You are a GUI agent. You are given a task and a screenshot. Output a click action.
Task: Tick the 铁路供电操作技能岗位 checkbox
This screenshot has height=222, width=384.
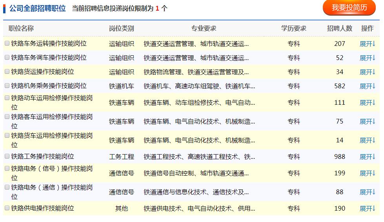tap(7, 208)
